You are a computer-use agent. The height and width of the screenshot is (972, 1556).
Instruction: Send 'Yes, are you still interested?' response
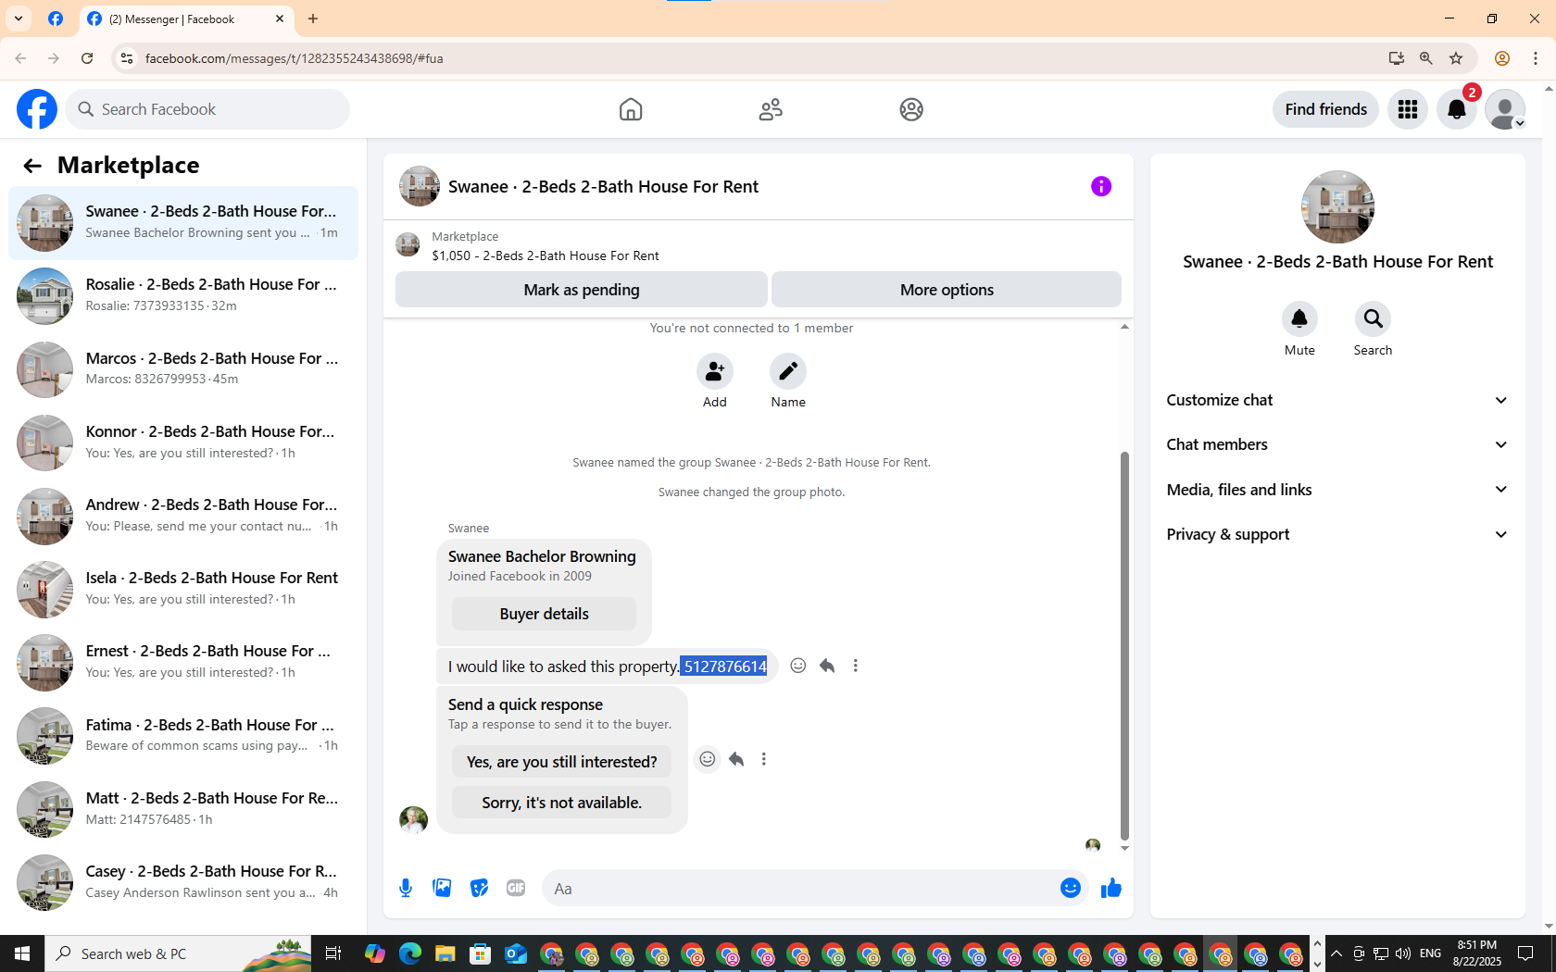[x=561, y=762]
